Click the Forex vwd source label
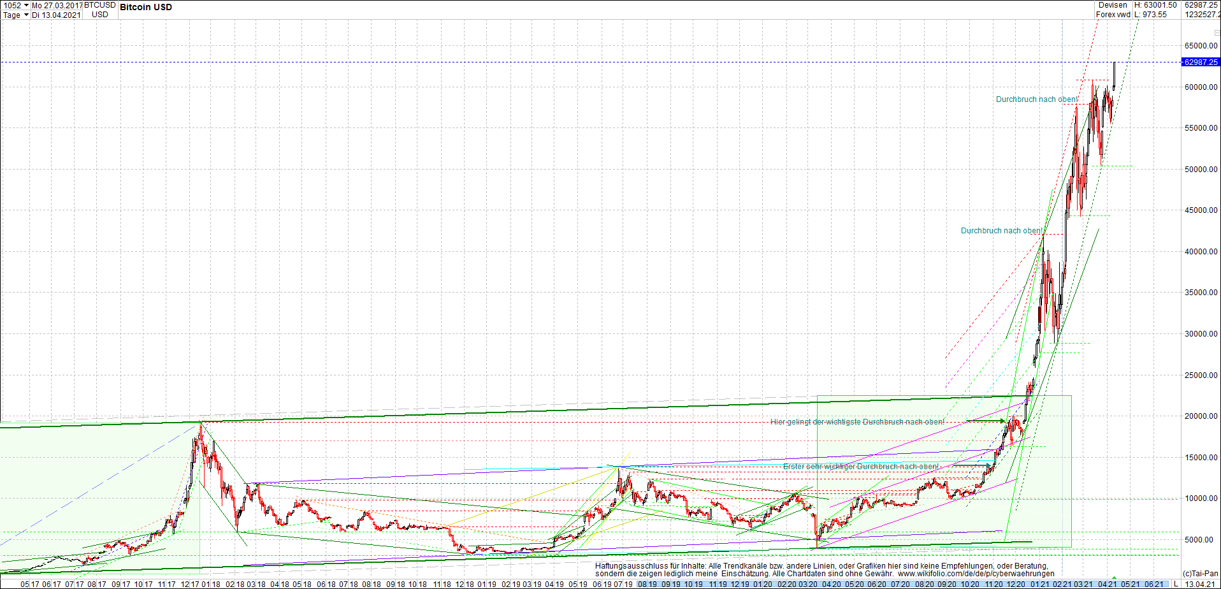Image resolution: width=1221 pixels, height=589 pixels. click(x=1113, y=15)
